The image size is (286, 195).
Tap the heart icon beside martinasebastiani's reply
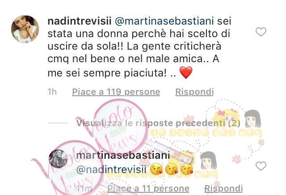click(x=261, y=166)
